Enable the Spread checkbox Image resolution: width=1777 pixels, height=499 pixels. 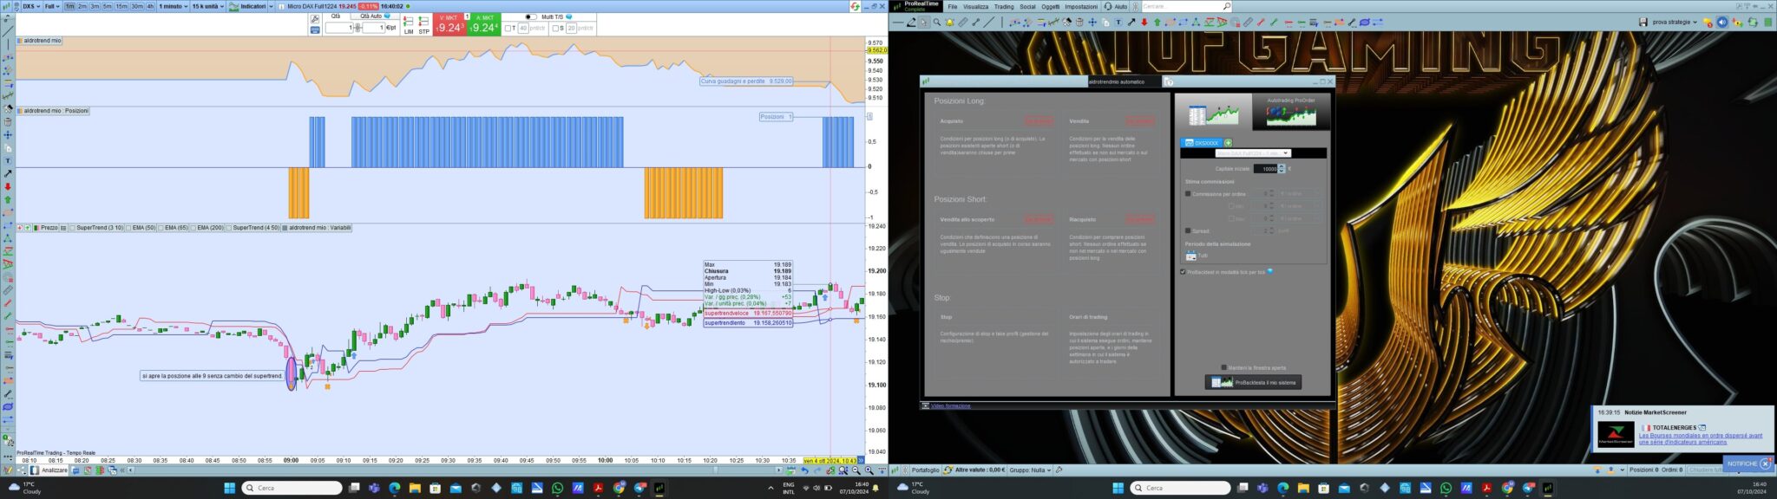click(x=1188, y=231)
